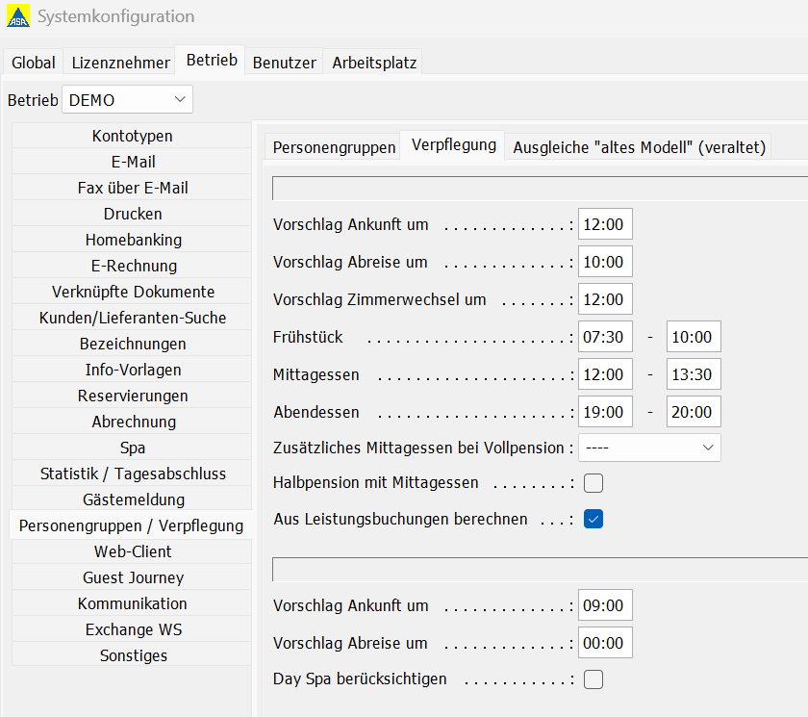Open the Betrieb DEMO dropdown
808x717 pixels.
pos(127,99)
